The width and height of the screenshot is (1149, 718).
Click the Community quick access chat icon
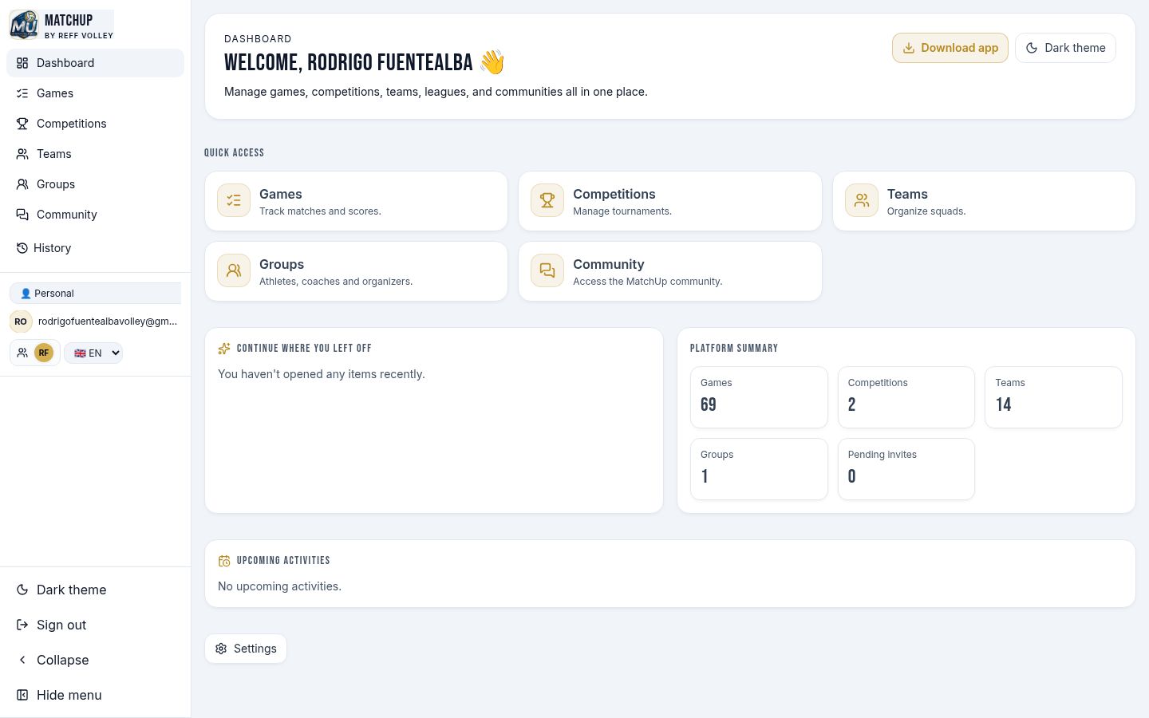pos(547,270)
